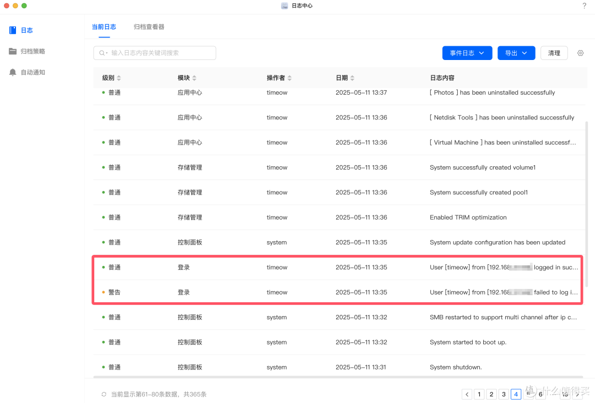Click date 2025-05-11 13:31
This screenshot has width=595, height=403.
click(360, 367)
